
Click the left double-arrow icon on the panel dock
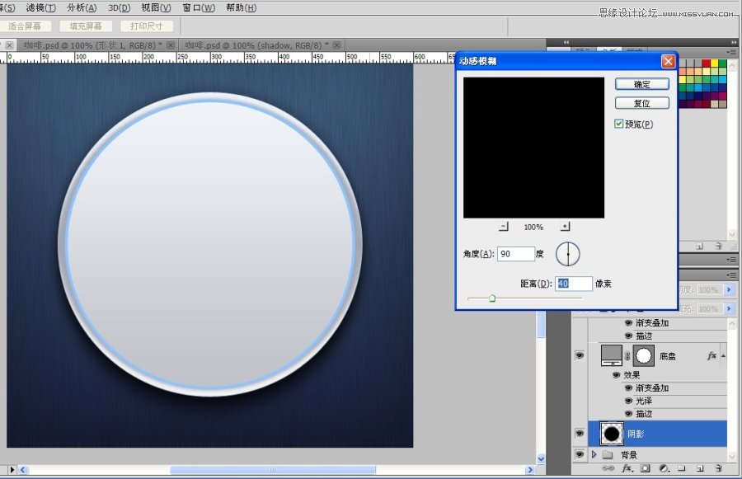[x=566, y=43]
